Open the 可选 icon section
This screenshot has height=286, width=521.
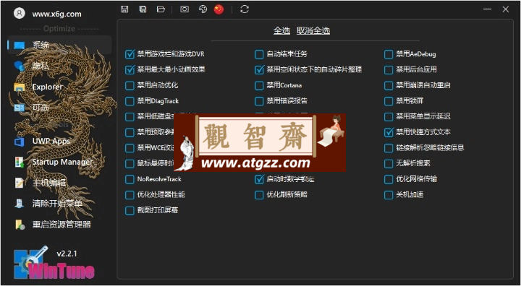click(20, 108)
